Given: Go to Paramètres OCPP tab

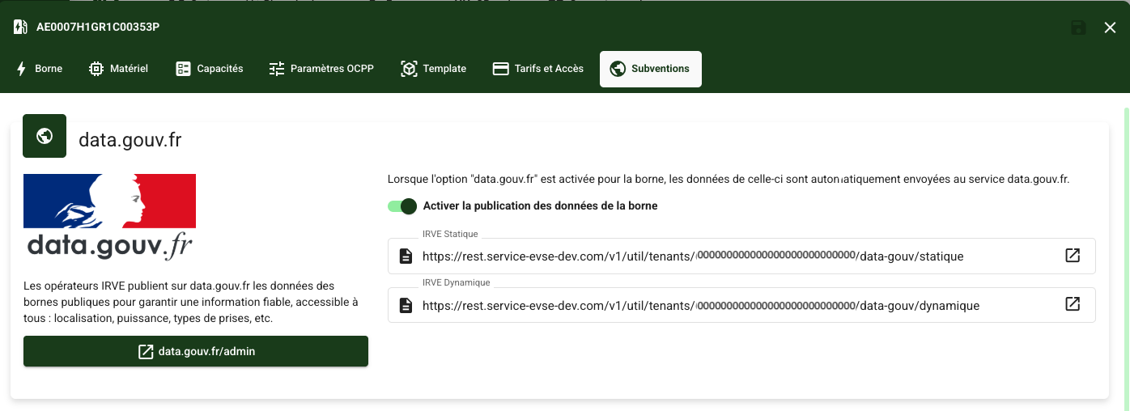Looking at the screenshot, I should (321, 69).
